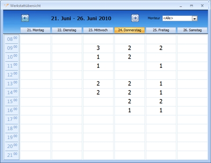Open Mittwoch 10:00 cell showing 1
This screenshot has height=163, width=211.
tap(98, 57)
